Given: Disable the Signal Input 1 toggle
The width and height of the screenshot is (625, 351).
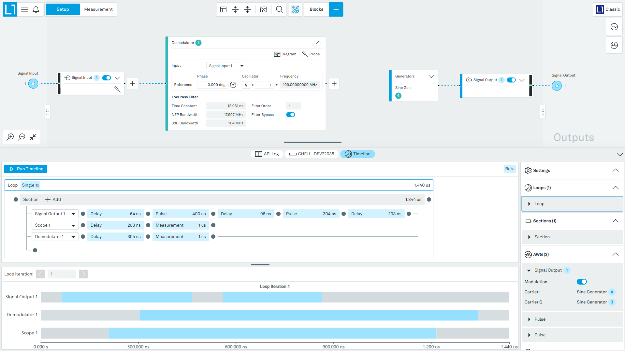Looking at the screenshot, I should coord(107,78).
